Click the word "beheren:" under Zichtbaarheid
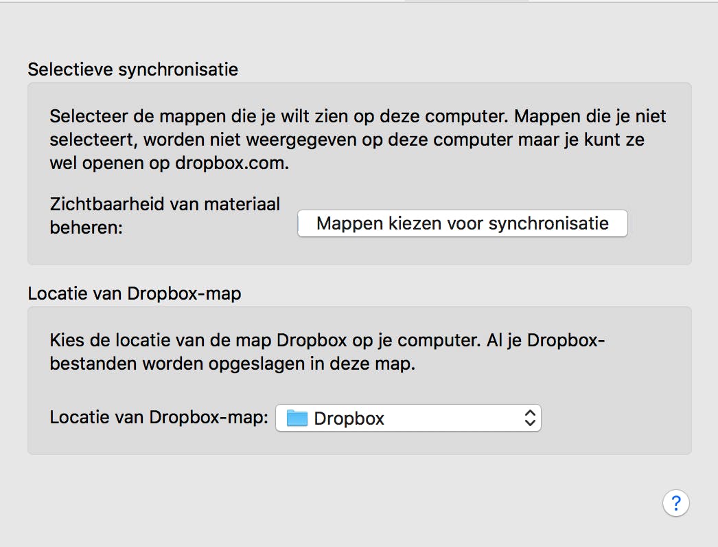This screenshot has height=547, width=718. 86,227
